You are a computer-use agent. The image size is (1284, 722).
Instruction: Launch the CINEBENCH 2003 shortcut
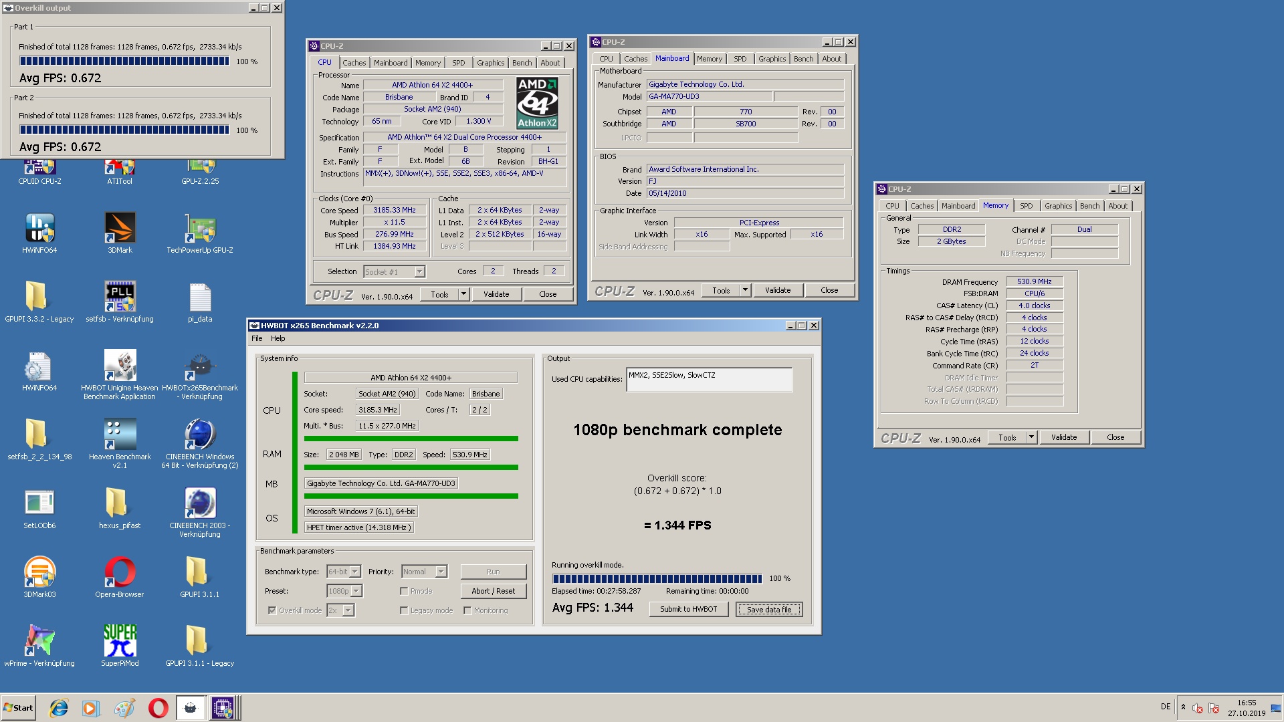coord(200,513)
